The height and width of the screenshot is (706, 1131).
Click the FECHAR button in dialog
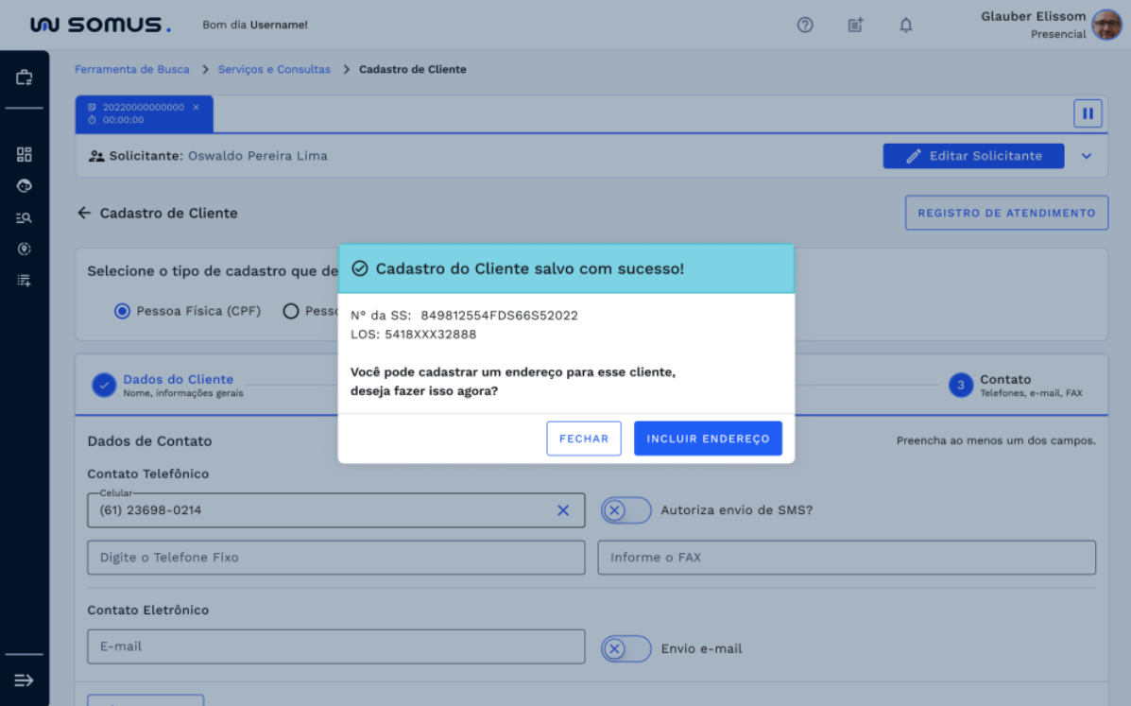click(584, 439)
